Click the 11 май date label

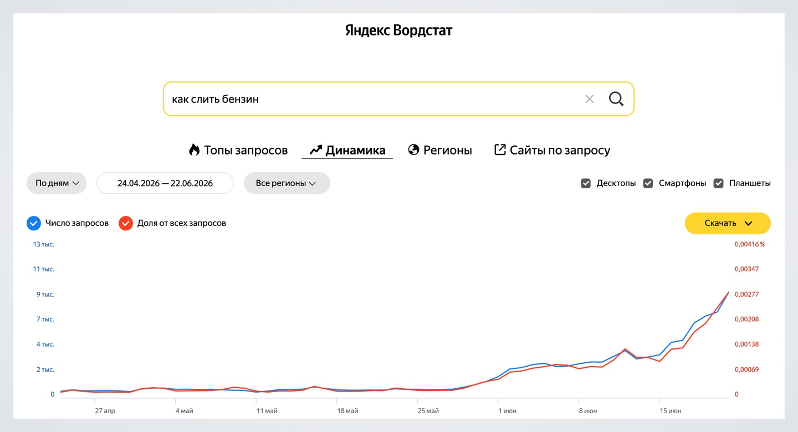267,411
